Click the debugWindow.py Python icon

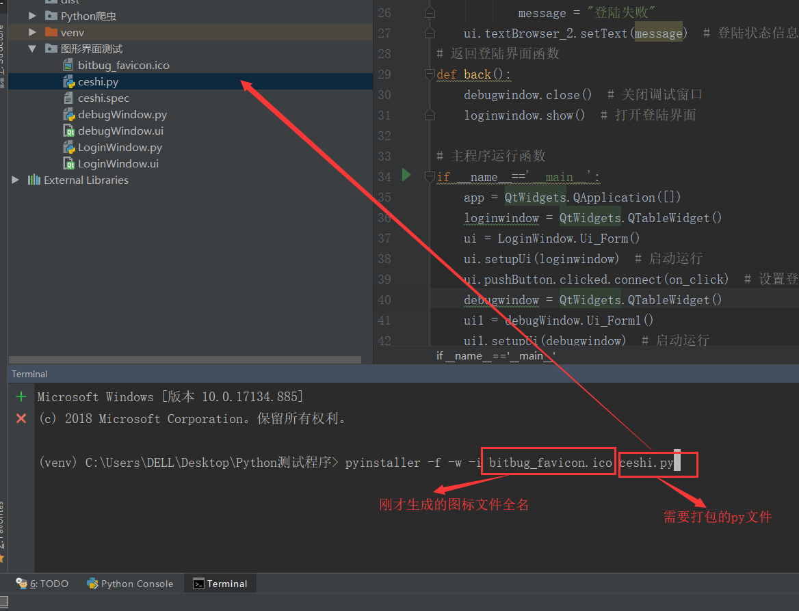[69, 115]
